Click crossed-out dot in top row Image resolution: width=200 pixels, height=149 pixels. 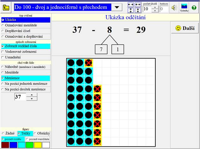[x=89, y=63]
